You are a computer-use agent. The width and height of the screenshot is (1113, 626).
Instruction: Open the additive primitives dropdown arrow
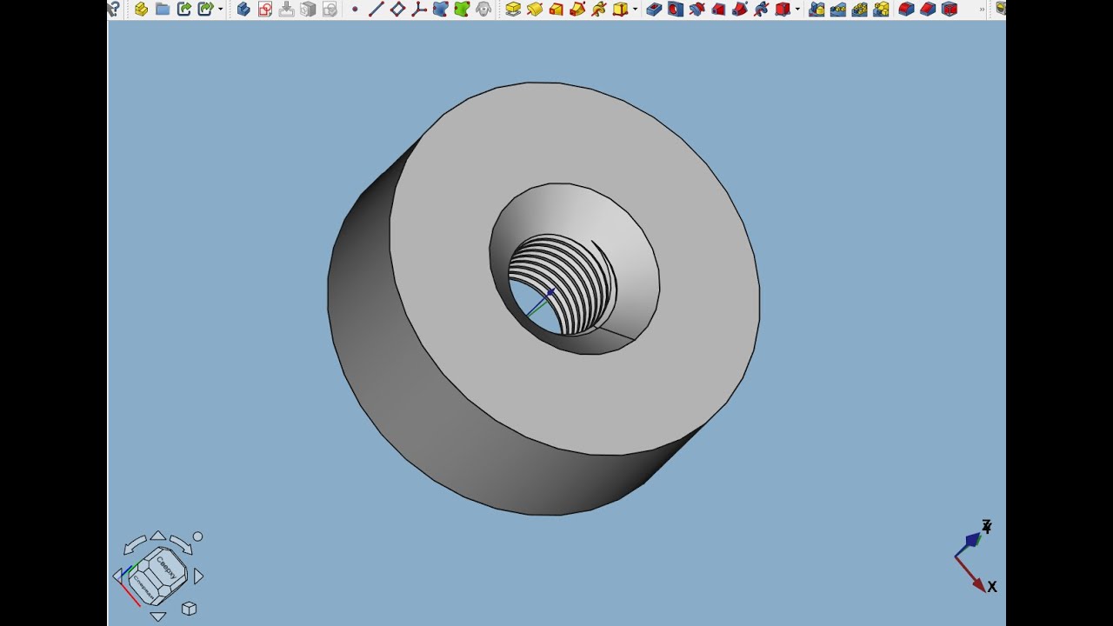point(636,10)
